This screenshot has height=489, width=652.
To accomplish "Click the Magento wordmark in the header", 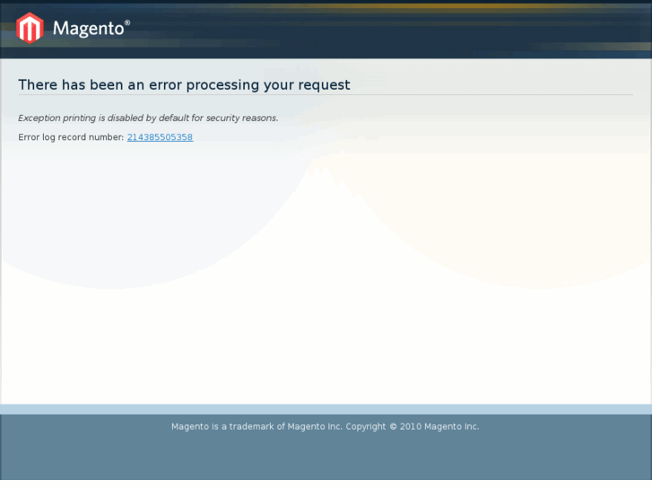I will click(91, 29).
